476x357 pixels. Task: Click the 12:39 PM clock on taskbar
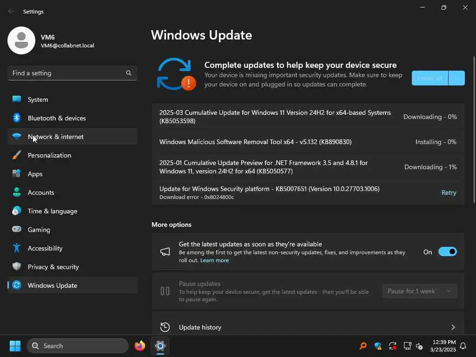pos(444,342)
